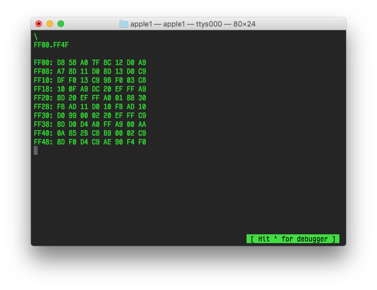Click byte 88 in row FF20
The height and width of the screenshot is (290, 377).
130,98
